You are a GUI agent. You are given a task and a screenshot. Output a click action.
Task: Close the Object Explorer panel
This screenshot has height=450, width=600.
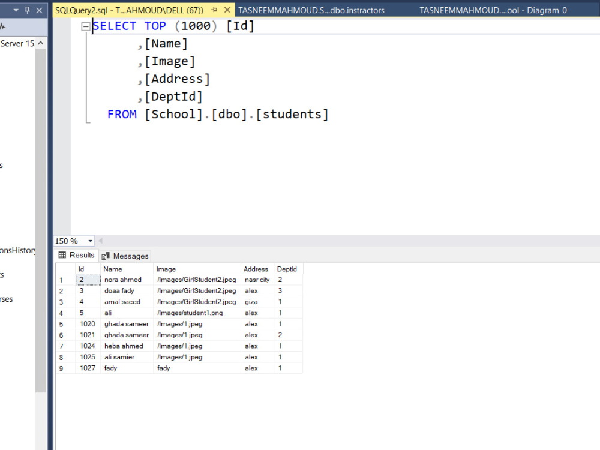(x=39, y=10)
